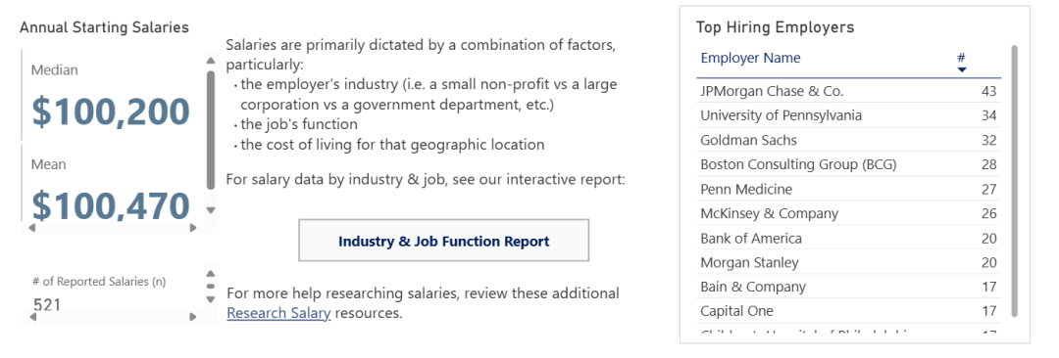
Task: Open the Industry & Job Function Report
Action: click(444, 241)
